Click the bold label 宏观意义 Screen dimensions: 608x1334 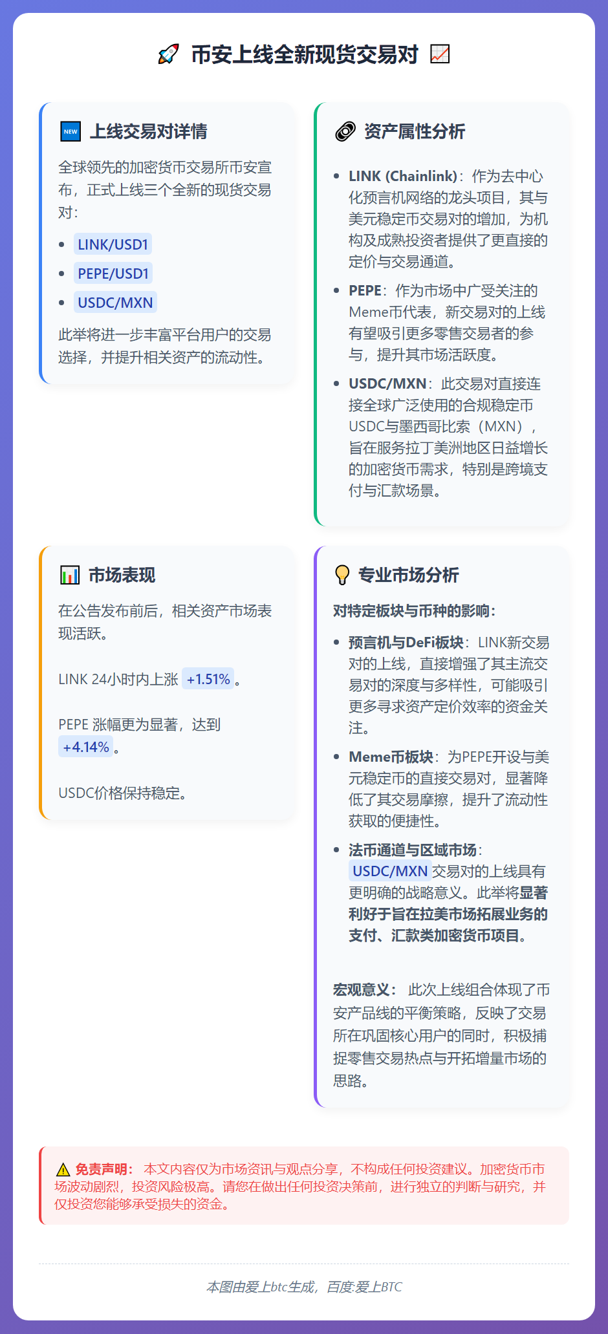(364, 990)
